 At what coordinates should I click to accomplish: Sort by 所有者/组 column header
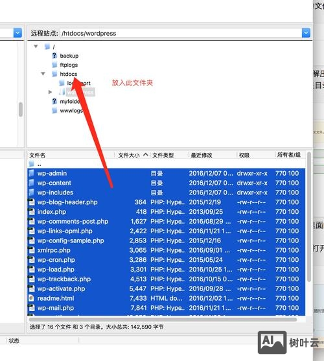289,155
